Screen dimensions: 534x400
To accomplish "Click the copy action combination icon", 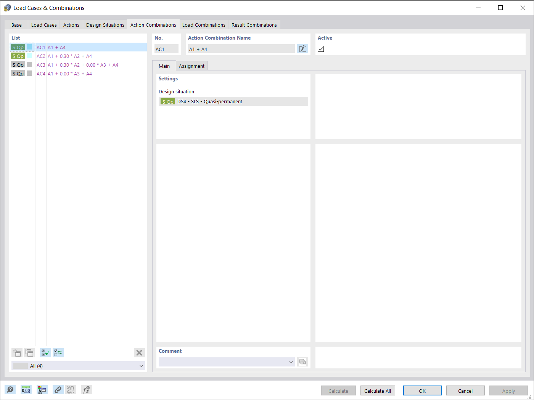I will pyautogui.click(x=29, y=353).
